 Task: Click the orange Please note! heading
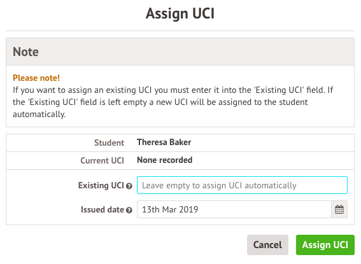pyautogui.click(x=36, y=78)
